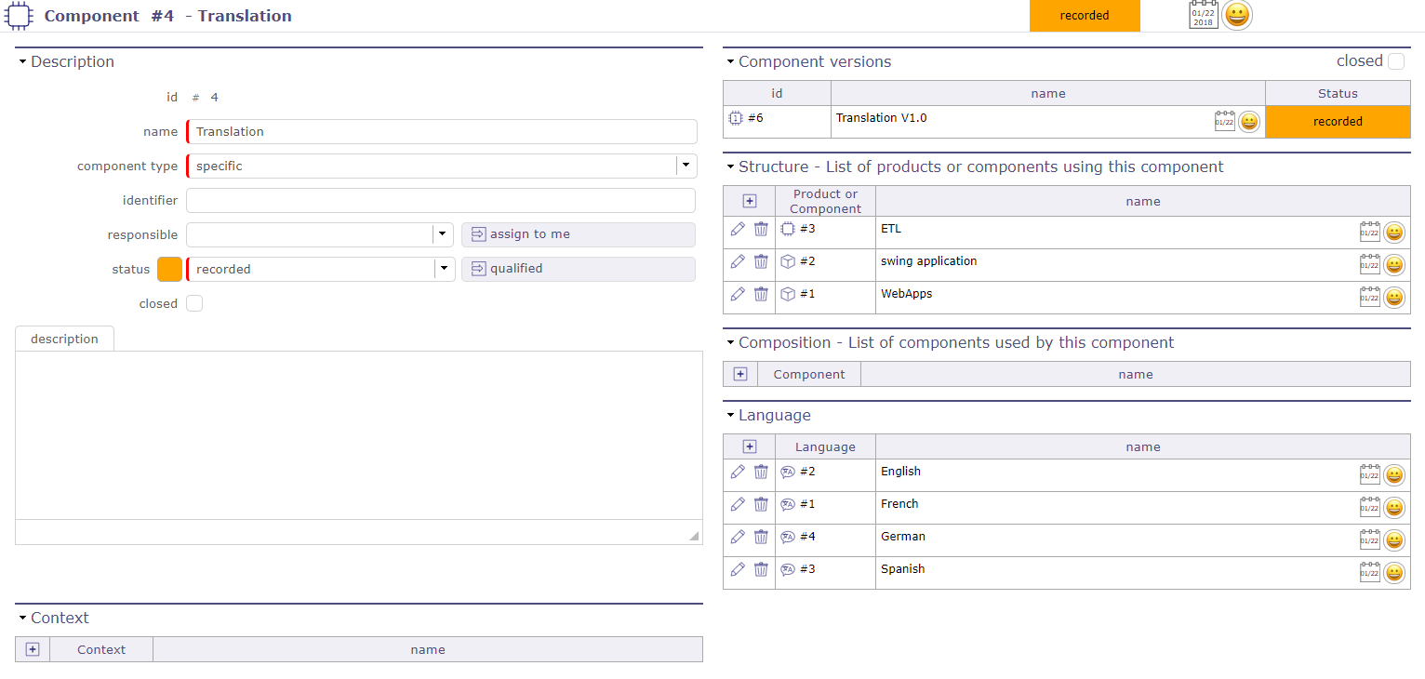
Task: Click the assign to me button
Action: [578, 234]
